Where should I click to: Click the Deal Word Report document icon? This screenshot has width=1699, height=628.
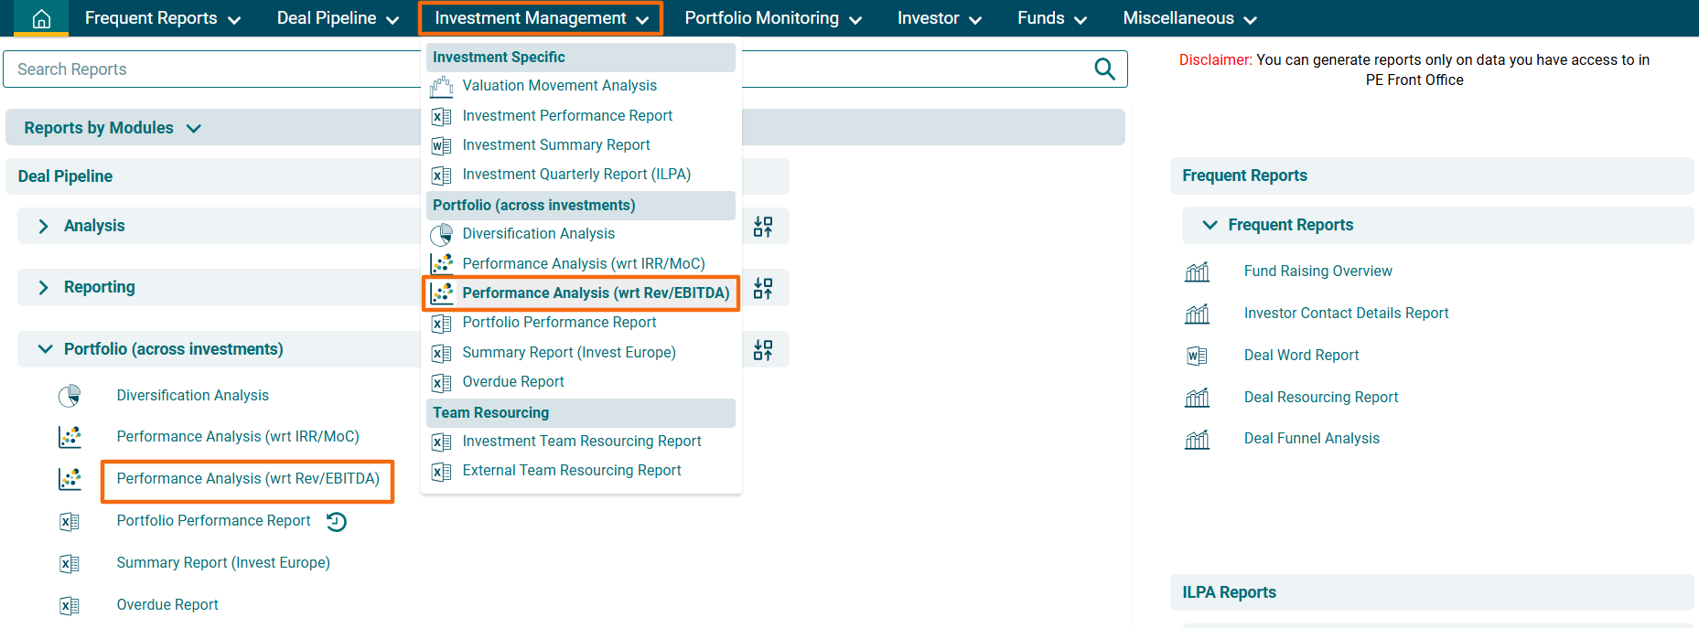(1197, 356)
